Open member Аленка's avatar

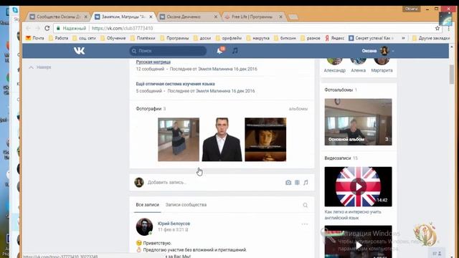[x=359, y=62]
